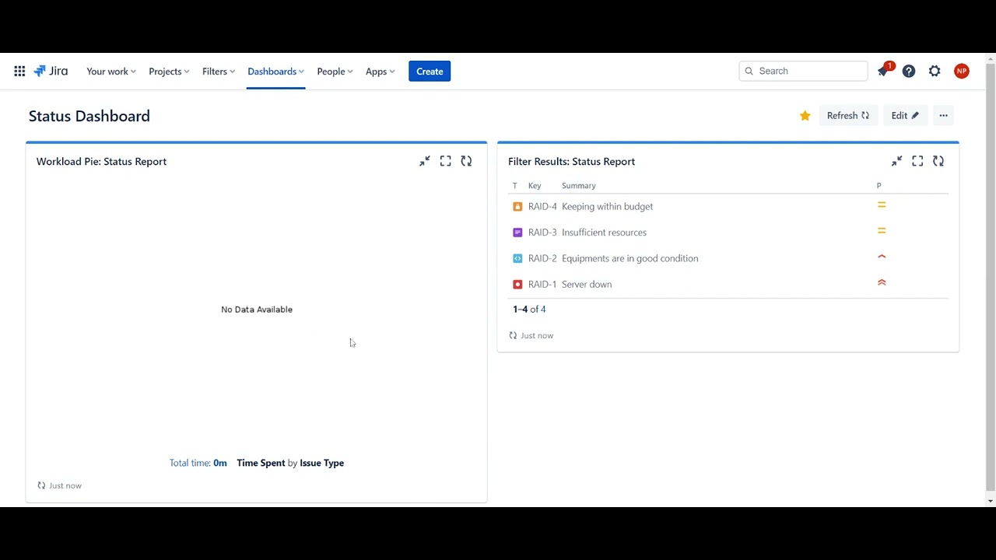Open the RAID-1 issue key link
This screenshot has width=996, height=560.
pyautogui.click(x=542, y=285)
